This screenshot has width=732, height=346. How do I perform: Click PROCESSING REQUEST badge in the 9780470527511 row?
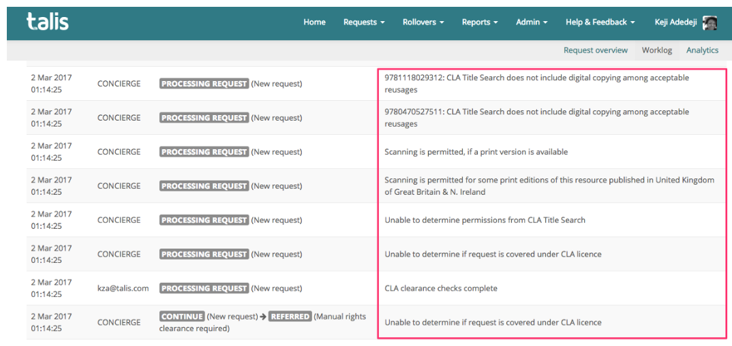204,118
